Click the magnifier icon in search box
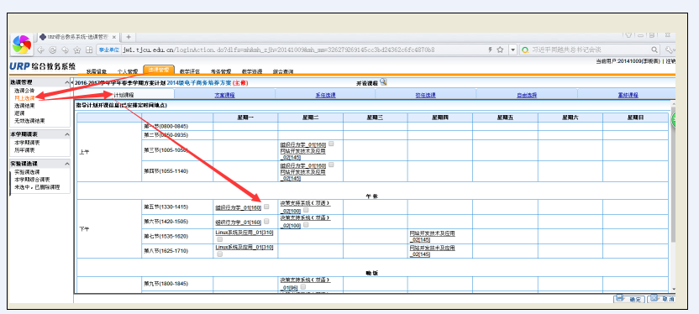 coord(654,50)
